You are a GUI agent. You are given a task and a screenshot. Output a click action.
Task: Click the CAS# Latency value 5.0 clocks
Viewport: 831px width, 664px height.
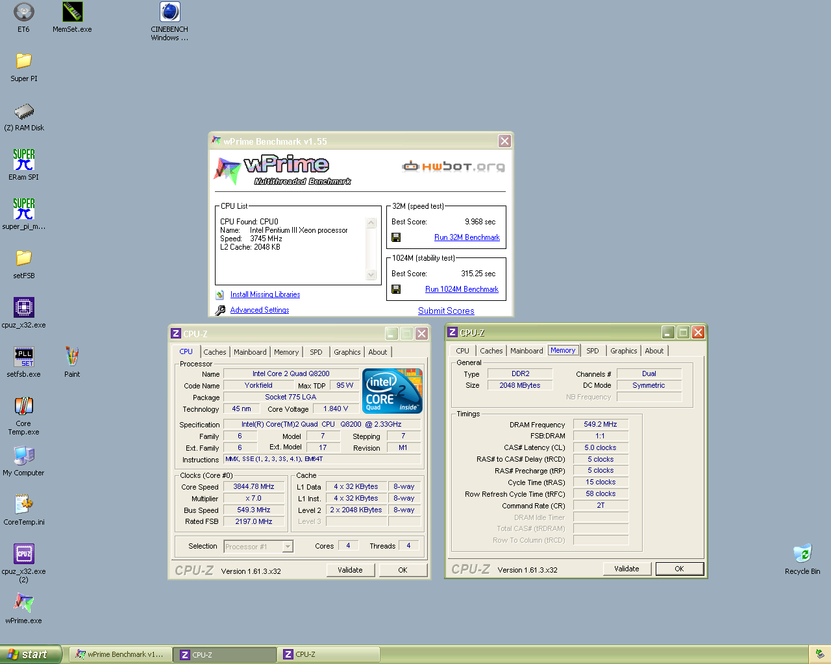pyautogui.click(x=601, y=447)
